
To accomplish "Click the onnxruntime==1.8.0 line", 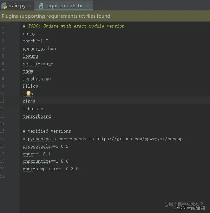I will coord(46,161).
